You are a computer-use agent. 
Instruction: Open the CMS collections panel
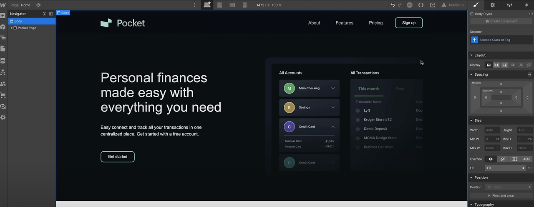[3, 61]
